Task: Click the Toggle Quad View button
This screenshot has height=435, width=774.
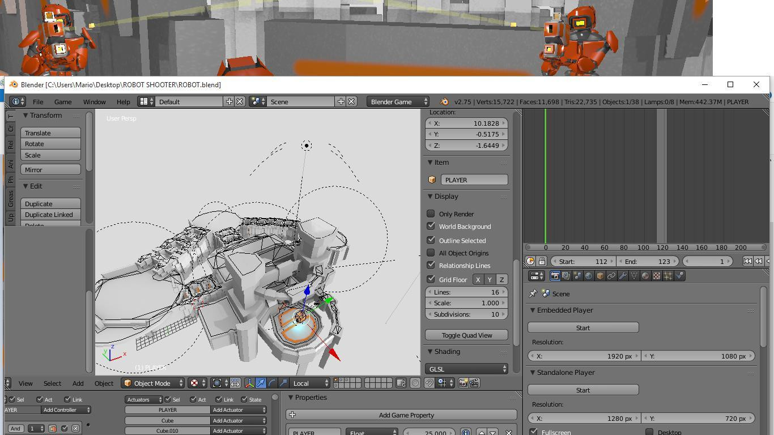Action: click(x=466, y=335)
